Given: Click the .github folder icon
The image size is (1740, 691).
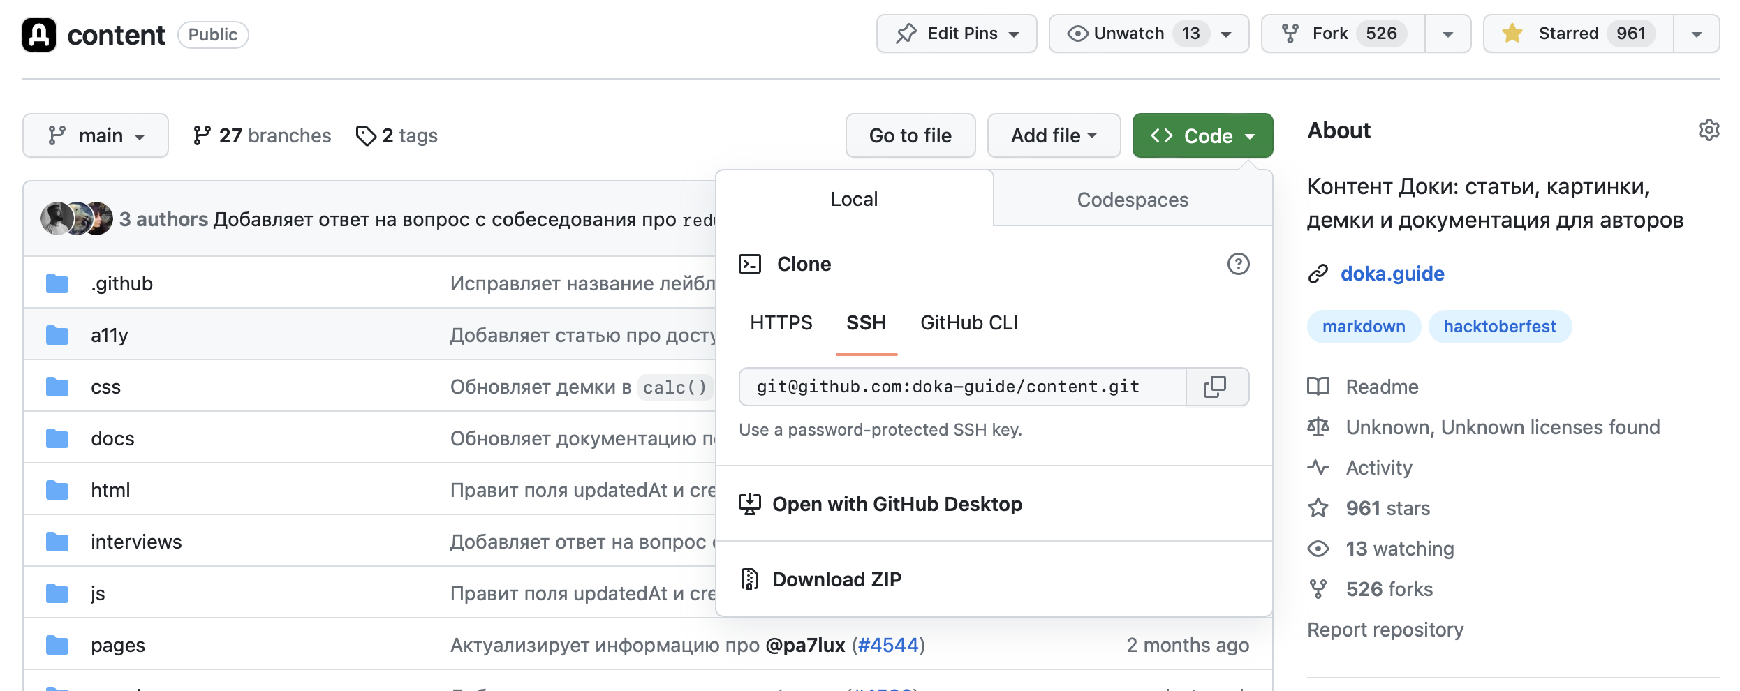Looking at the screenshot, I should [57, 283].
